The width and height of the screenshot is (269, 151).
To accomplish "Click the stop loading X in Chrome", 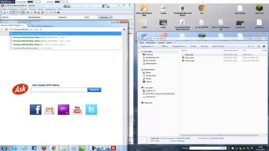I will (x=6, y=29).
